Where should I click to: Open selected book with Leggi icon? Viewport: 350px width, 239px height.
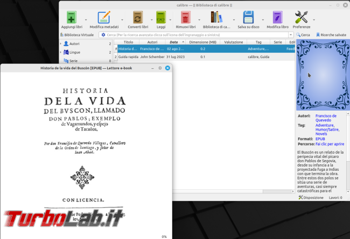(161, 17)
